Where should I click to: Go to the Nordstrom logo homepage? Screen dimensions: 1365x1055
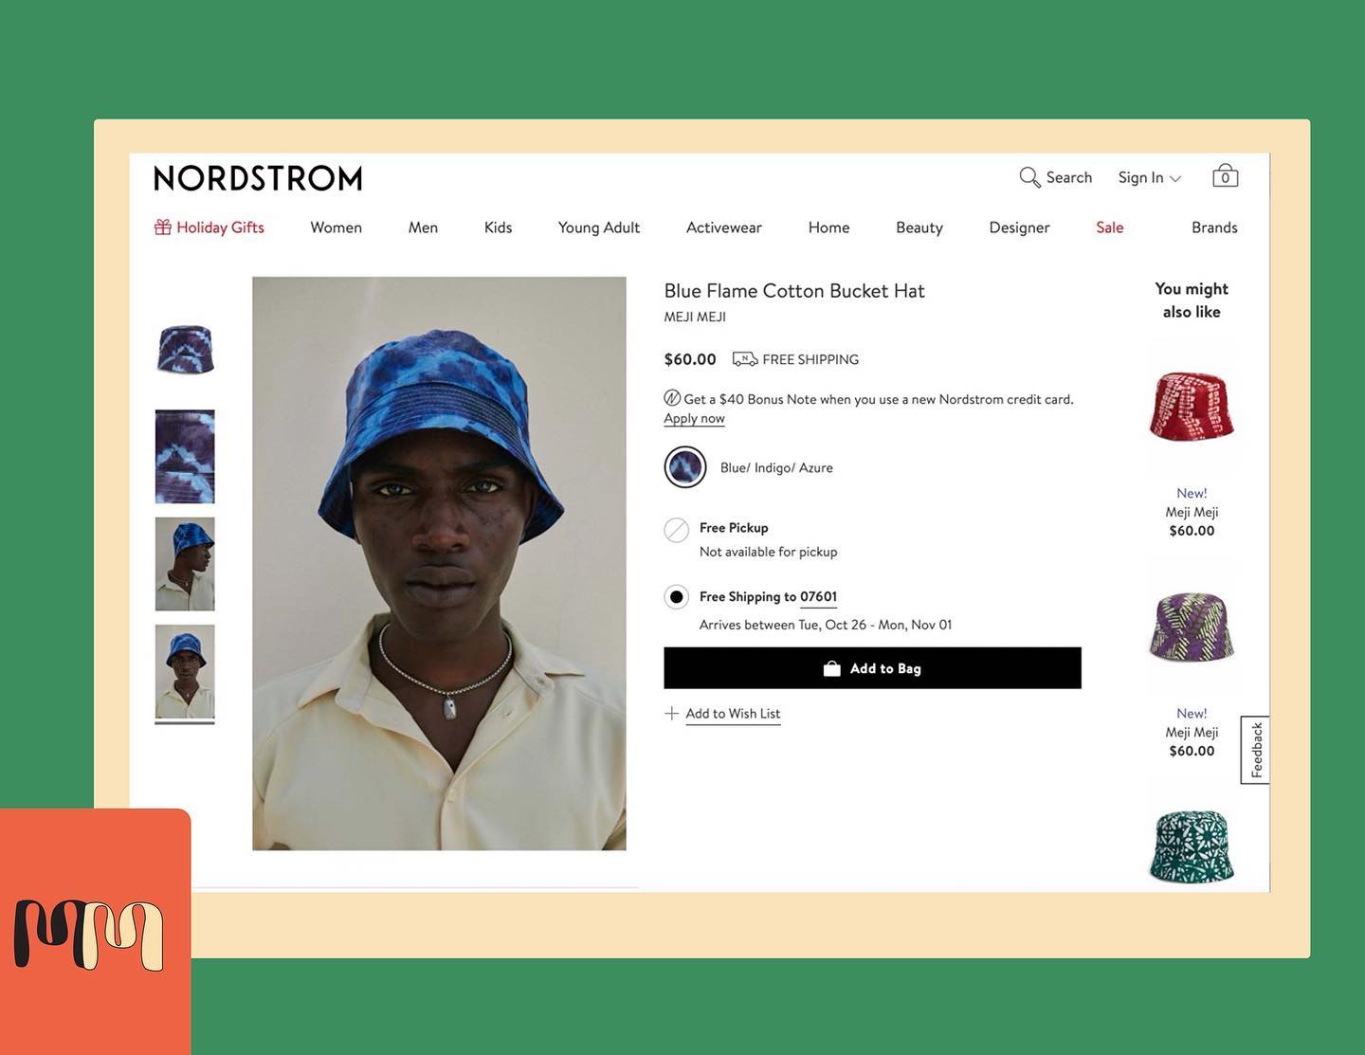(x=258, y=178)
